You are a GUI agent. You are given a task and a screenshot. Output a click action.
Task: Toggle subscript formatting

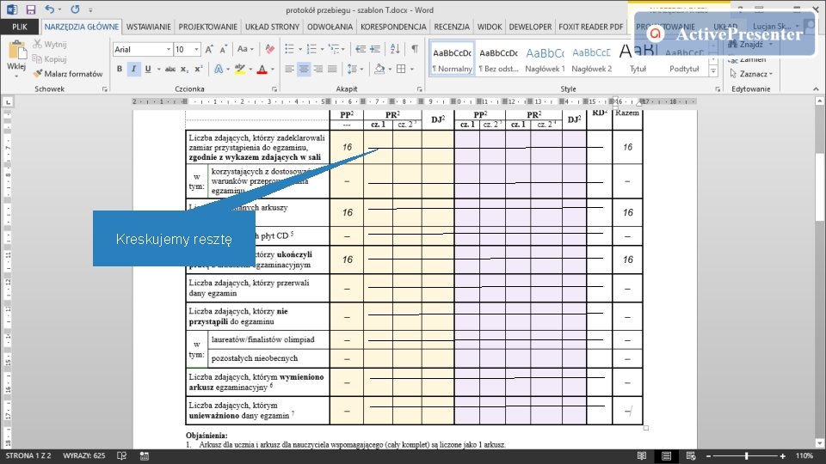[184, 69]
